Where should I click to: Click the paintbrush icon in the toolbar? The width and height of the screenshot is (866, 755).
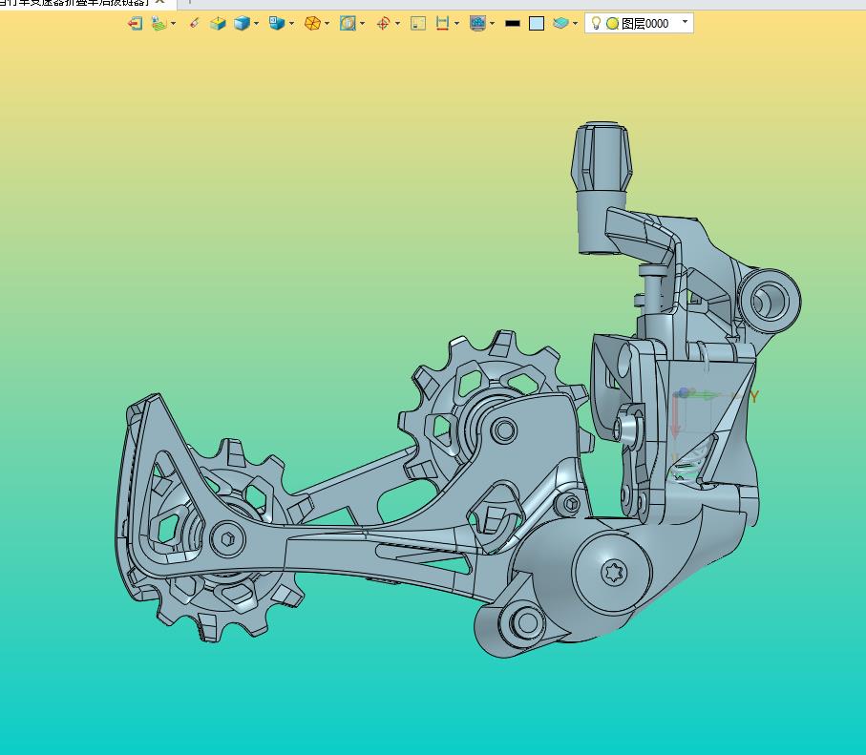[x=195, y=23]
